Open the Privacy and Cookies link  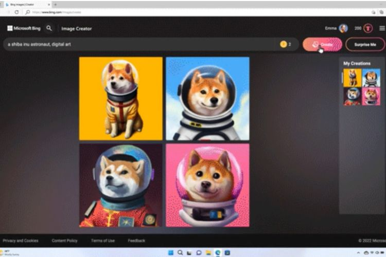coord(21,241)
